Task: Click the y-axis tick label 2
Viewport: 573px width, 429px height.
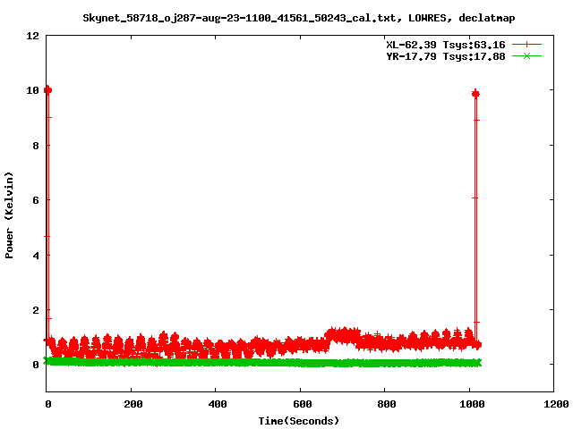Action: click(36, 310)
